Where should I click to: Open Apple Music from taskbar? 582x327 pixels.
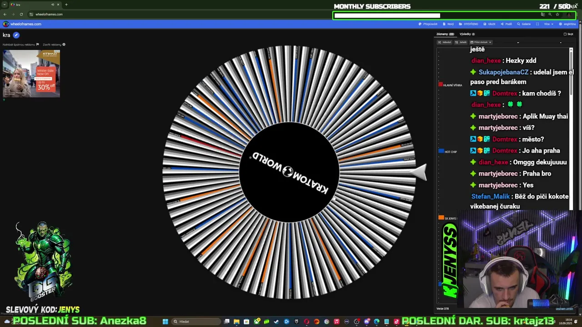(337, 322)
